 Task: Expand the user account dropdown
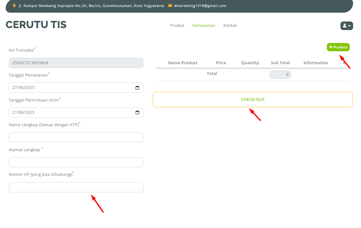pos(346,26)
